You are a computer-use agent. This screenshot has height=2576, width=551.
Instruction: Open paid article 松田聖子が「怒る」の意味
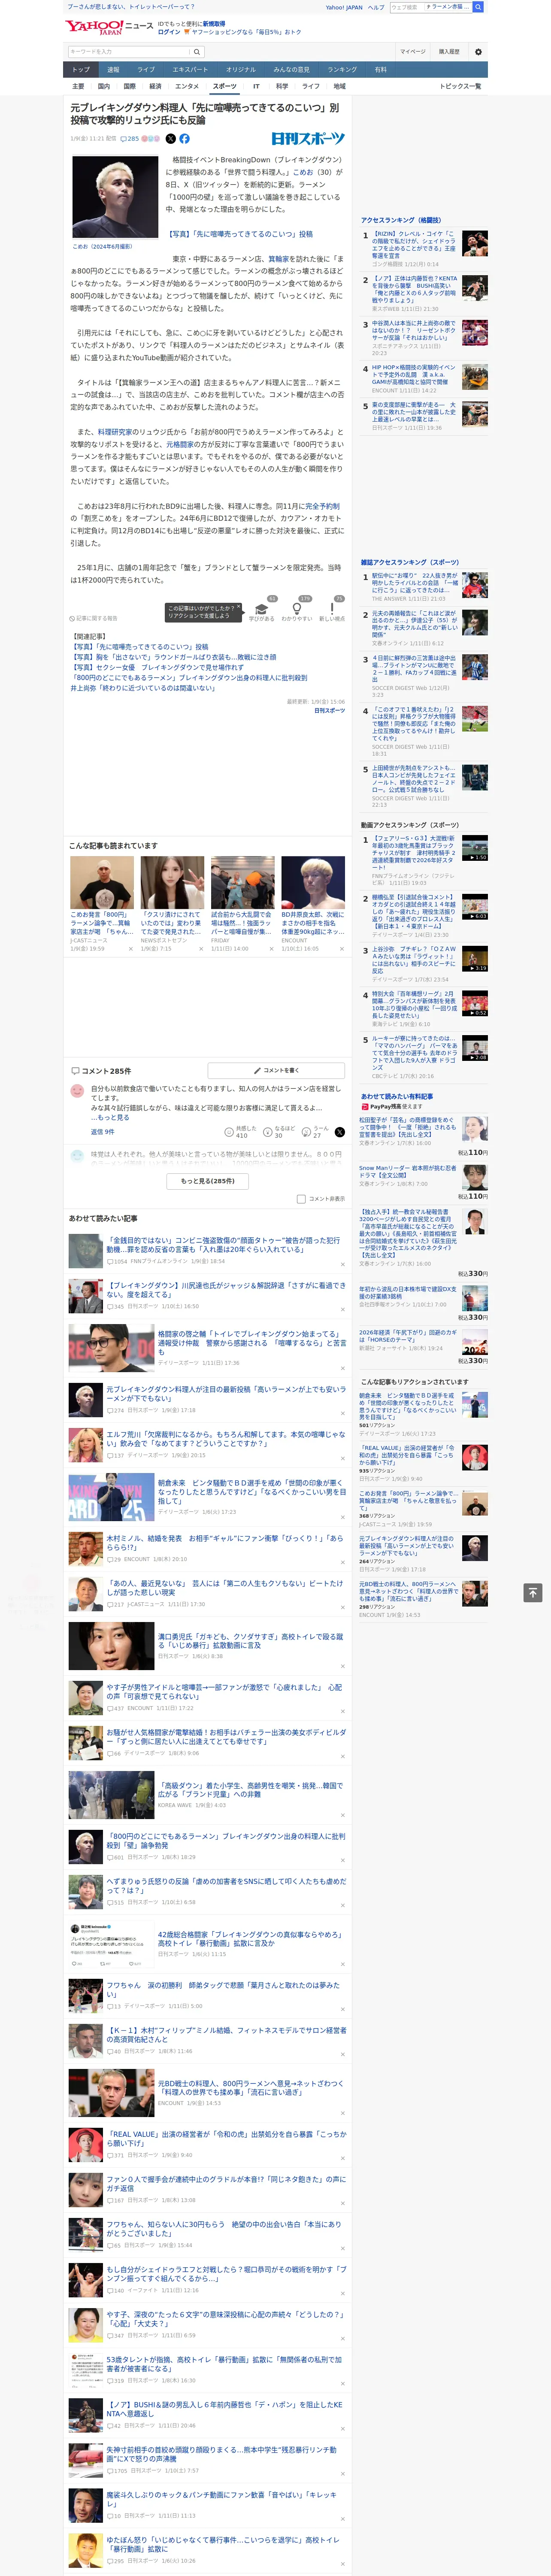click(408, 1127)
